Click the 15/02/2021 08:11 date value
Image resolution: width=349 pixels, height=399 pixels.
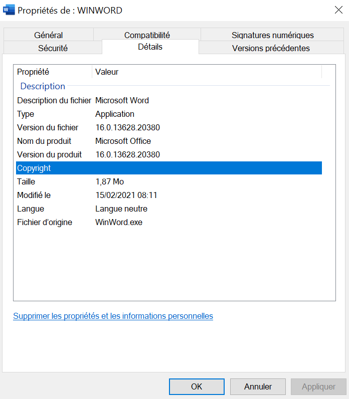pyautogui.click(x=126, y=195)
